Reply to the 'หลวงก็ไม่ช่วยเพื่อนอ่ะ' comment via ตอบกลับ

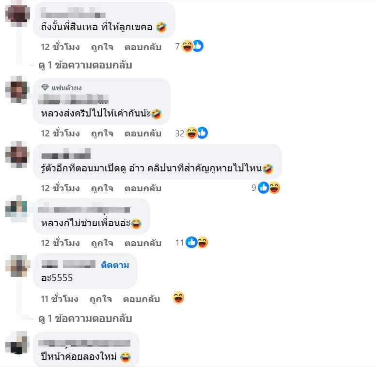pos(142,243)
